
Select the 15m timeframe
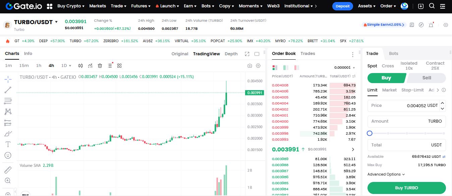(x=24, y=66)
